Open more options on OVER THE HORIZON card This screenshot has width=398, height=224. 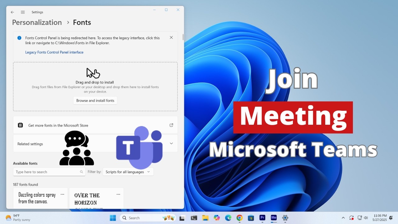(x=118, y=194)
